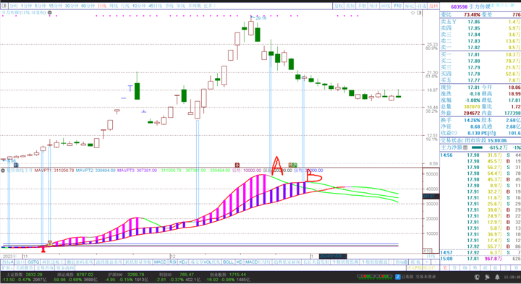521x284 pixels.
Task: Open the F10 company info
Action: (x=397, y=6)
